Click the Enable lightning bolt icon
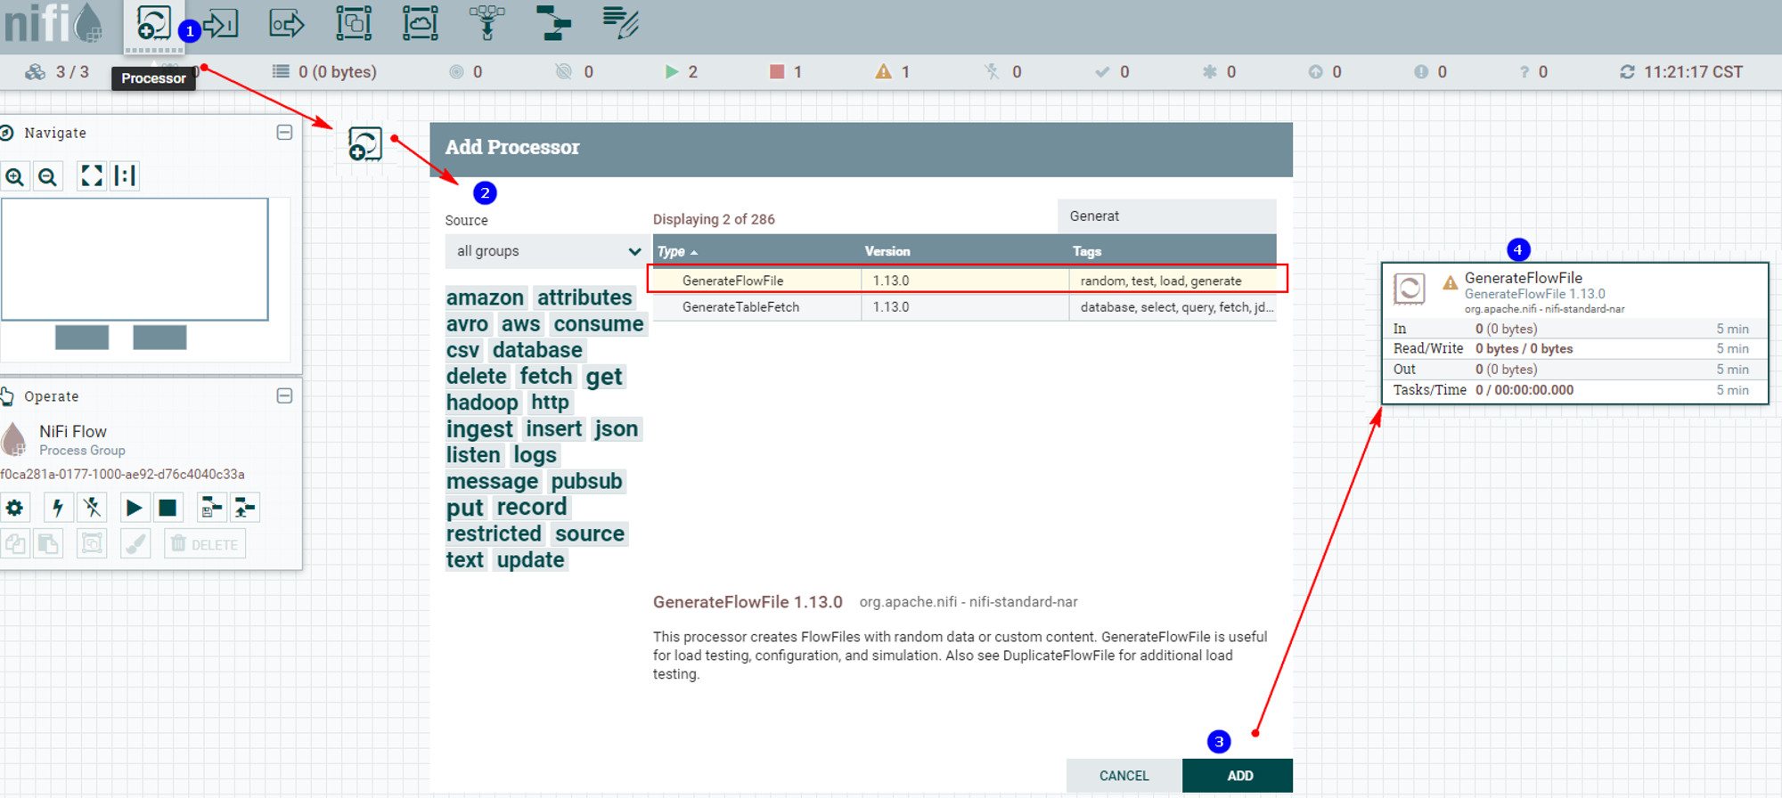Screen dimensions: 1782x798 [x=58, y=508]
